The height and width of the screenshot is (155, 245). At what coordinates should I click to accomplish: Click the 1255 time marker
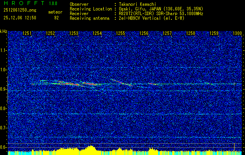click(121, 33)
